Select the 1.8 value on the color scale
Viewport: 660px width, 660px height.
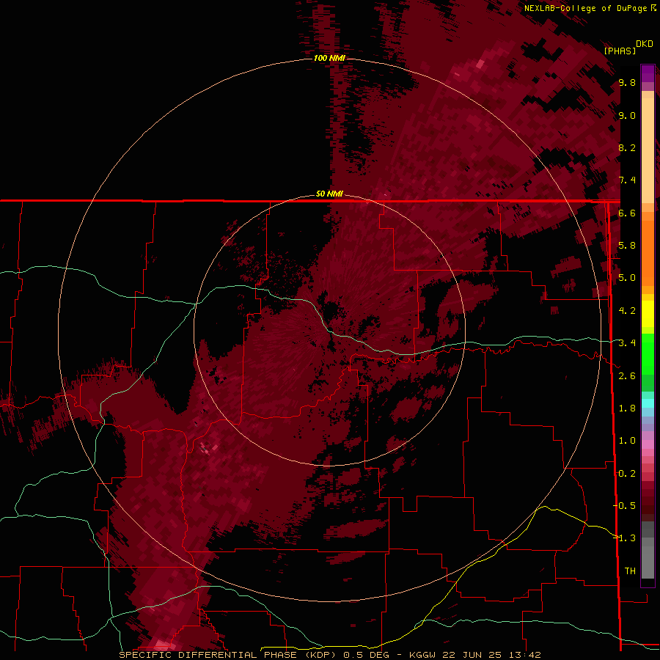627,408
